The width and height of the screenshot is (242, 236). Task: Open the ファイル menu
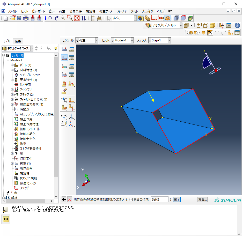(x=12, y=11)
